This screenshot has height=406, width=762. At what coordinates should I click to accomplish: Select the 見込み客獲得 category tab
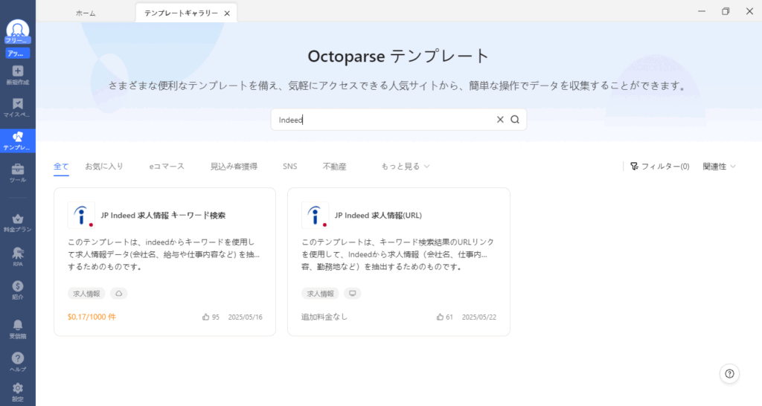tap(234, 166)
